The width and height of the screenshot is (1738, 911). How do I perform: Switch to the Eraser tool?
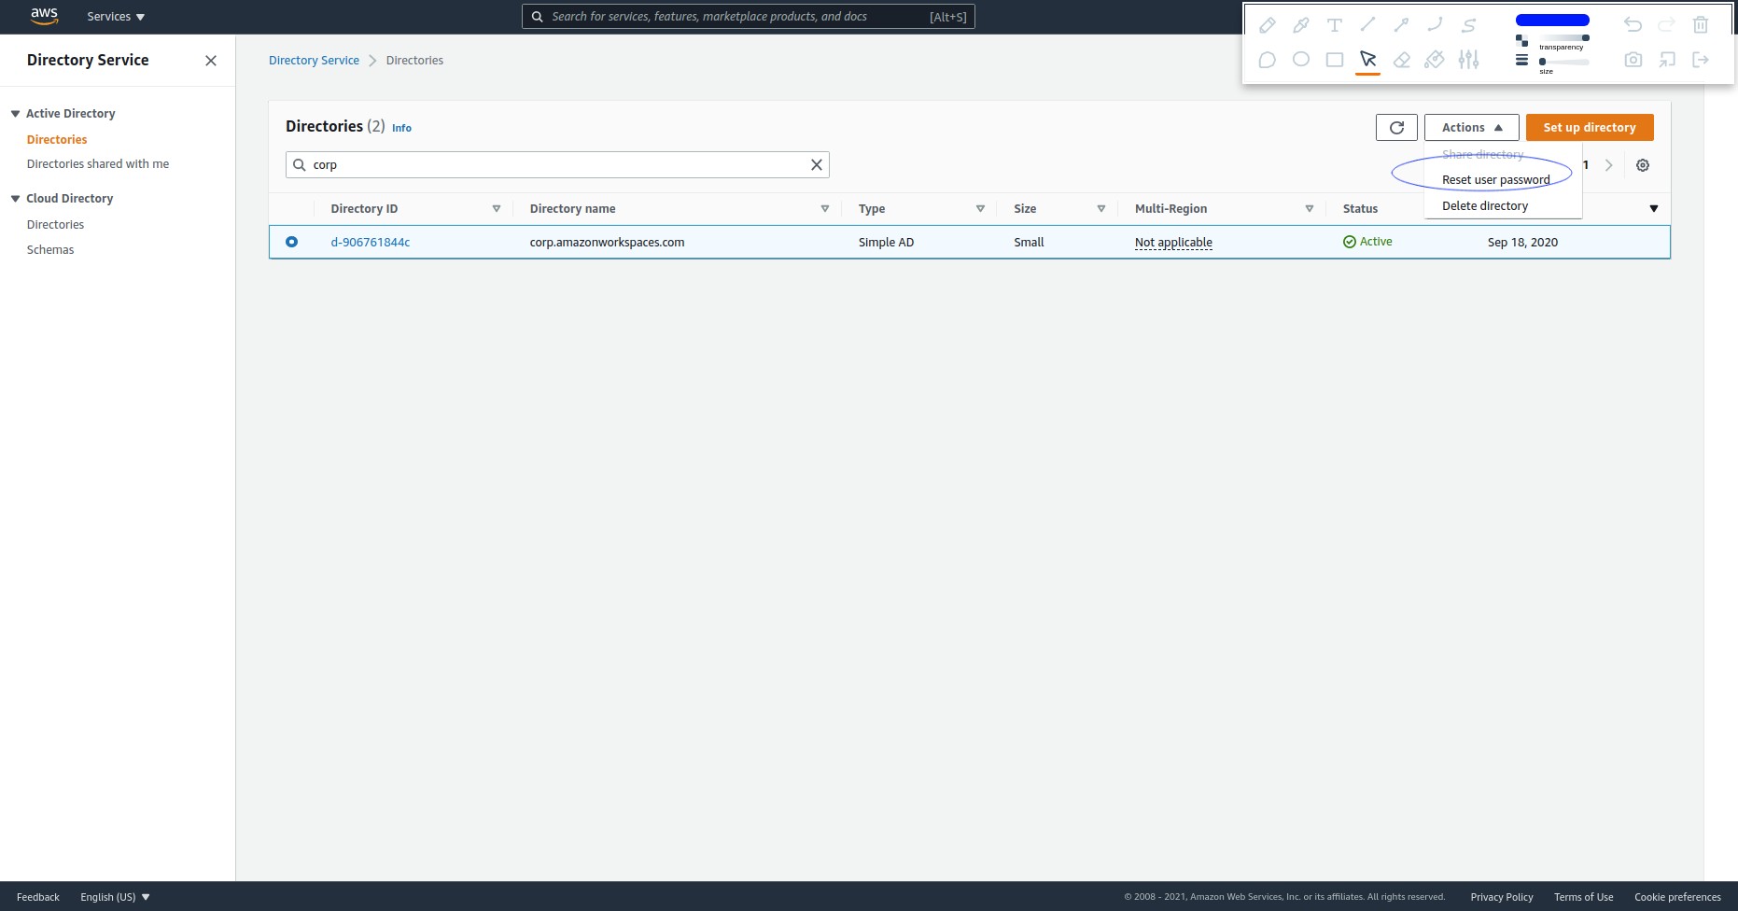point(1401,59)
